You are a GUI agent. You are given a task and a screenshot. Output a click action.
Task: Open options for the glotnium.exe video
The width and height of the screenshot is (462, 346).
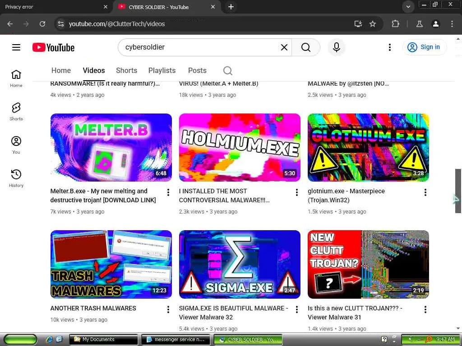coord(425,192)
